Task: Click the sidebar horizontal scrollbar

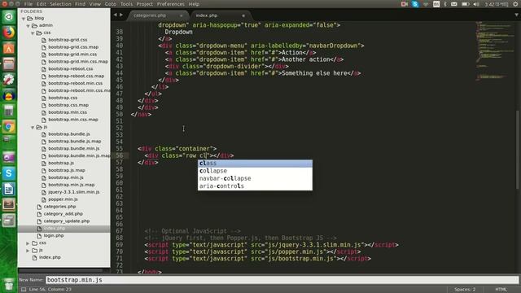Action: [59, 271]
